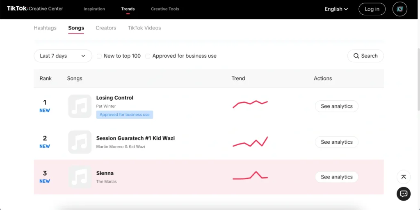This screenshot has width=420, height=210.
Task: Switch to the Creators tab
Action: click(x=106, y=28)
